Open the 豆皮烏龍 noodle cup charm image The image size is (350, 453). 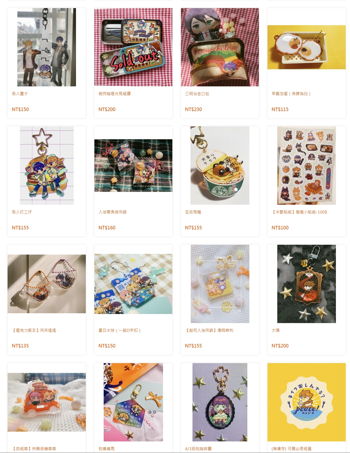point(220,165)
